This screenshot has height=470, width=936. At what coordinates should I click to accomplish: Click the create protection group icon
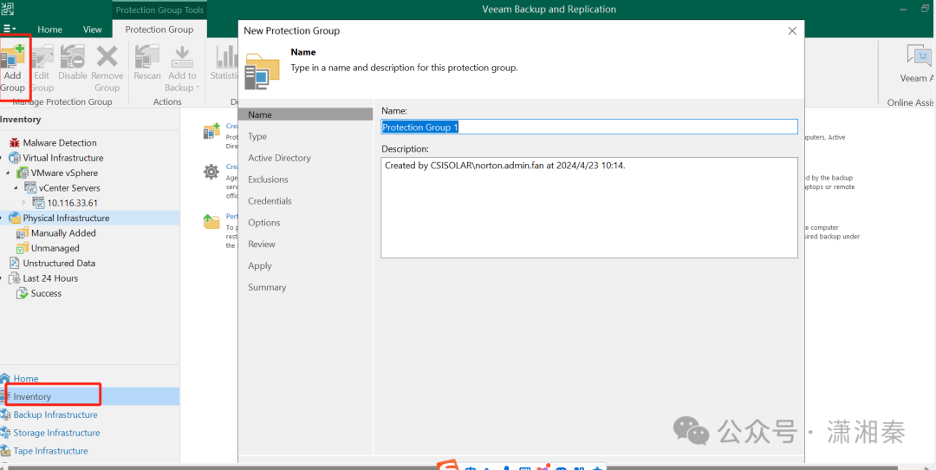(211, 132)
